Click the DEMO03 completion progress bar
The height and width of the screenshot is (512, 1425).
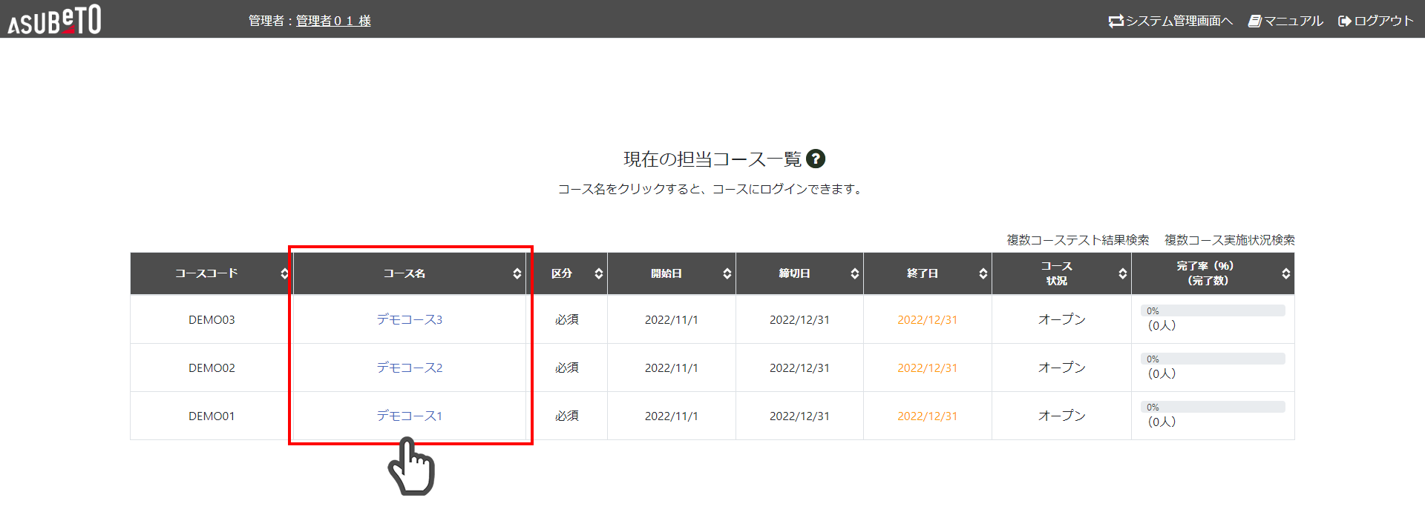click(1213, 311)
